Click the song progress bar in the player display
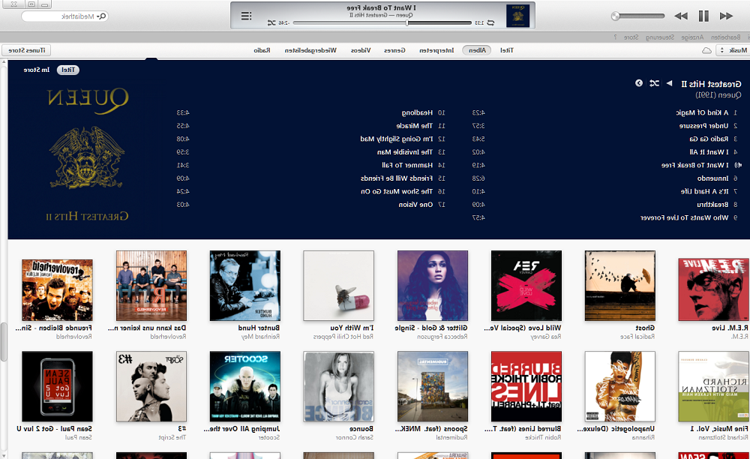Image resolution: width=750 pixels, height=459 pixels. [x=382, y=22]
